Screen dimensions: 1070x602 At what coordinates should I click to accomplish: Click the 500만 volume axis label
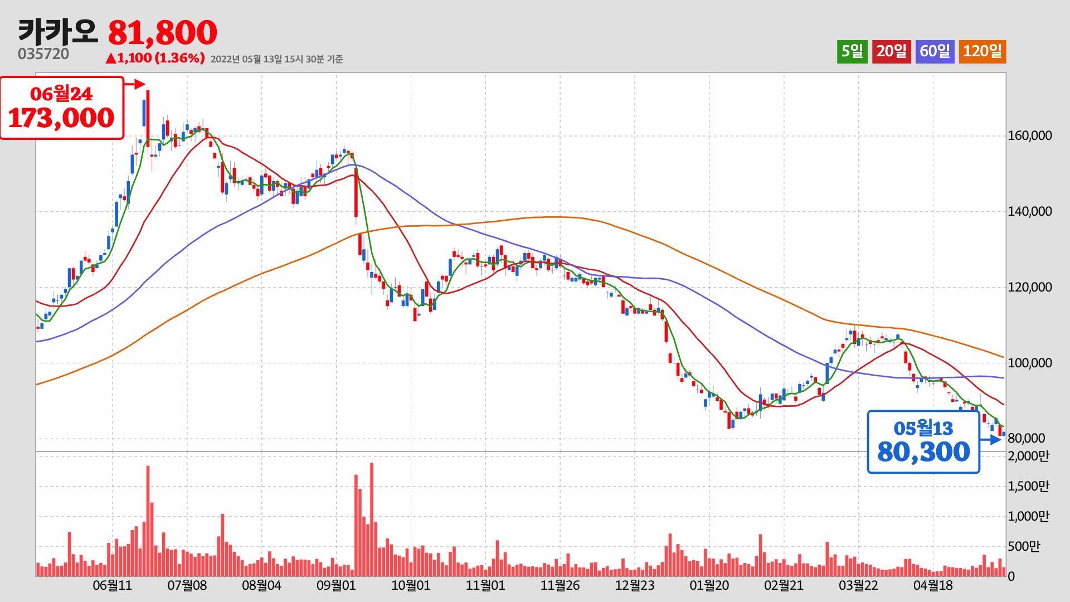(1024, 547)
